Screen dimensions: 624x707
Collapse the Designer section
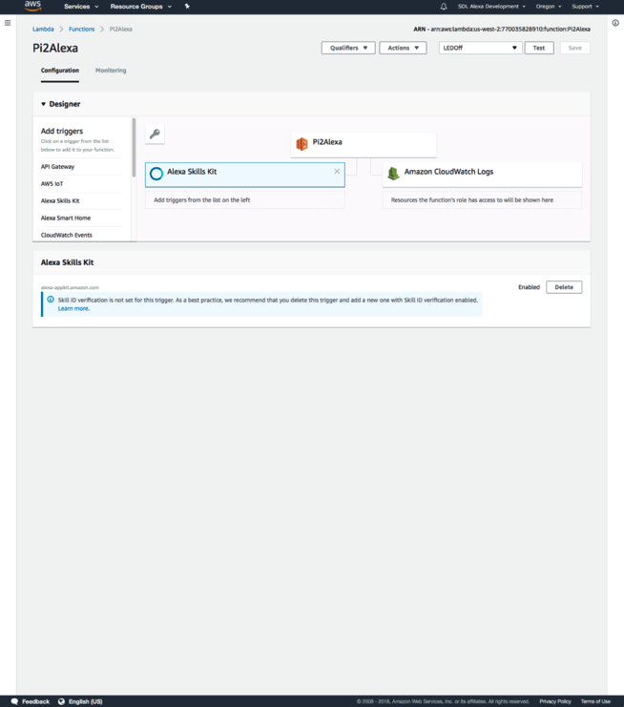(43, 104)
